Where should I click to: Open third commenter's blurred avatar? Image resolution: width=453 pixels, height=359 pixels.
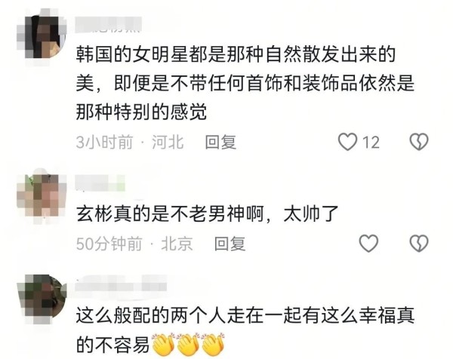pos(42,299)
